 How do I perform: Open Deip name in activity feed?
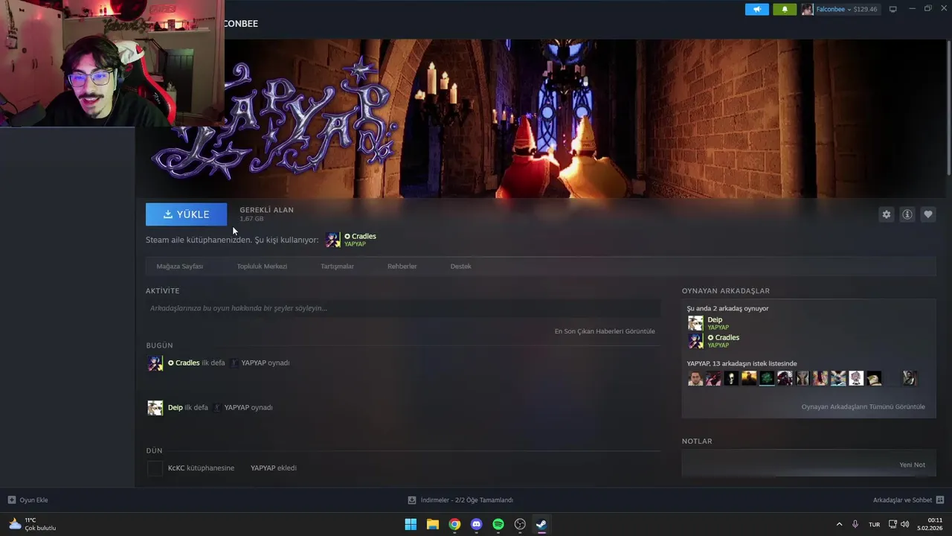(175, 408)
